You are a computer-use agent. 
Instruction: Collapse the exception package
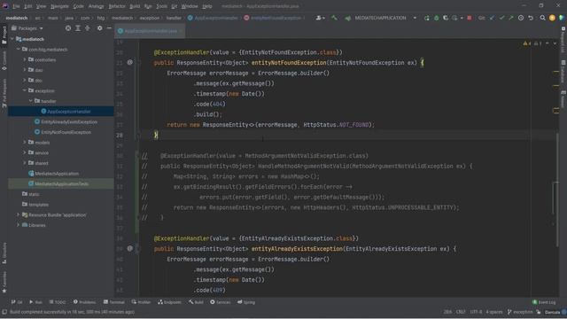(25, 90)
